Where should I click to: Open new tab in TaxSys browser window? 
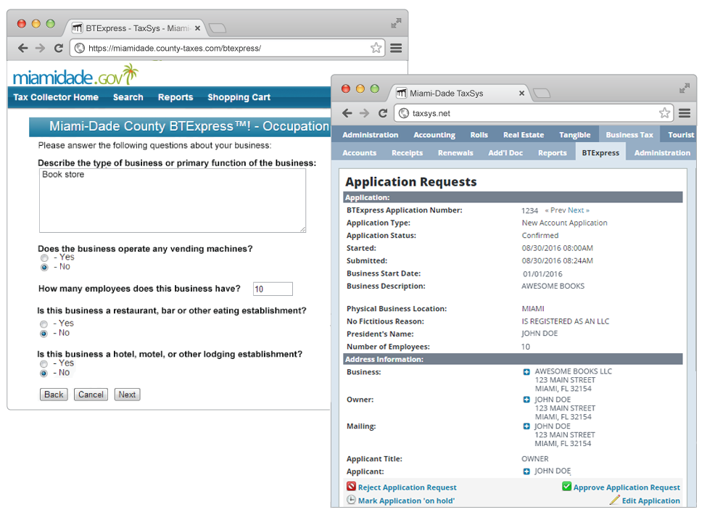click(x=542, y=94)
